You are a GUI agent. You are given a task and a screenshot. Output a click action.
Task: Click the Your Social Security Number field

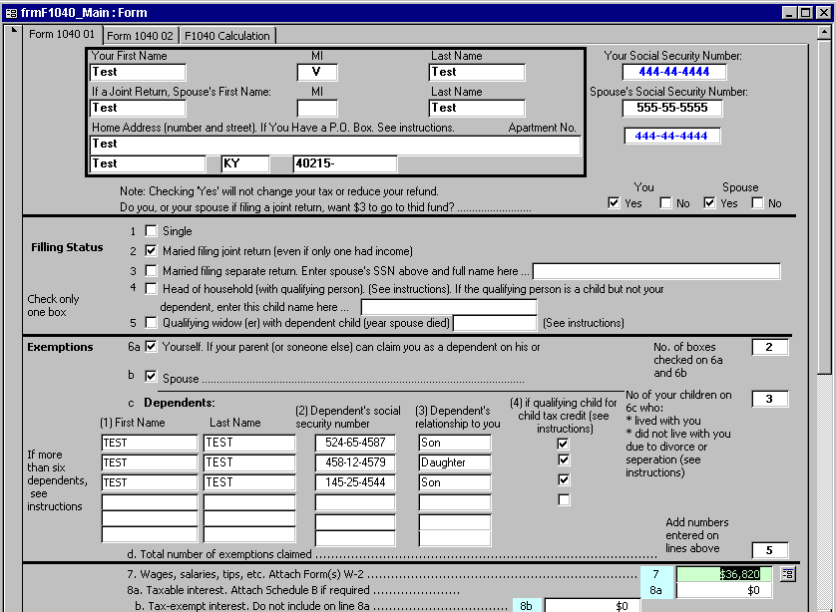(x=674, y=72)
